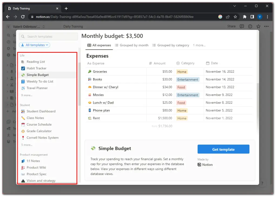This screenshot has width=277, height=198.
Task: Click the Share button in the top bar
Action: pos(231,26)
